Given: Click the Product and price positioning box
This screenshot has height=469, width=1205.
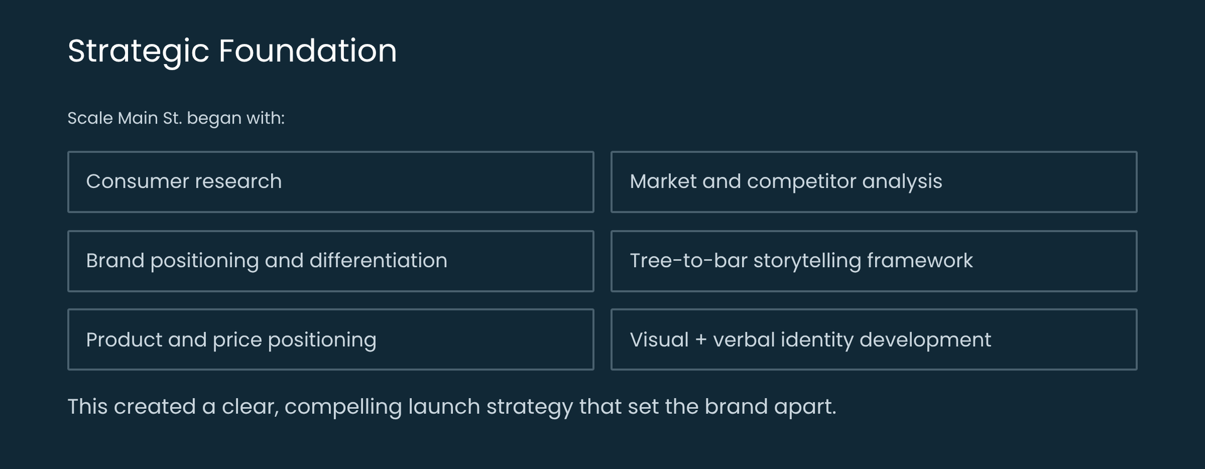Looking at the screenshot, I should click(x=330, y=339).
